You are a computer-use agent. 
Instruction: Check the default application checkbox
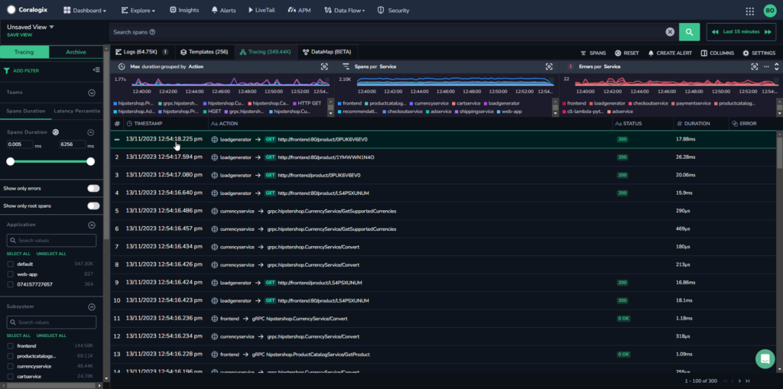[x=10, y=264]
